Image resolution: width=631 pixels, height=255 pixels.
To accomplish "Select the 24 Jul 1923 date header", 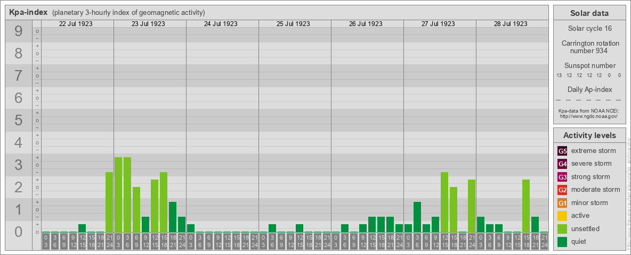I will pos(221,24).
